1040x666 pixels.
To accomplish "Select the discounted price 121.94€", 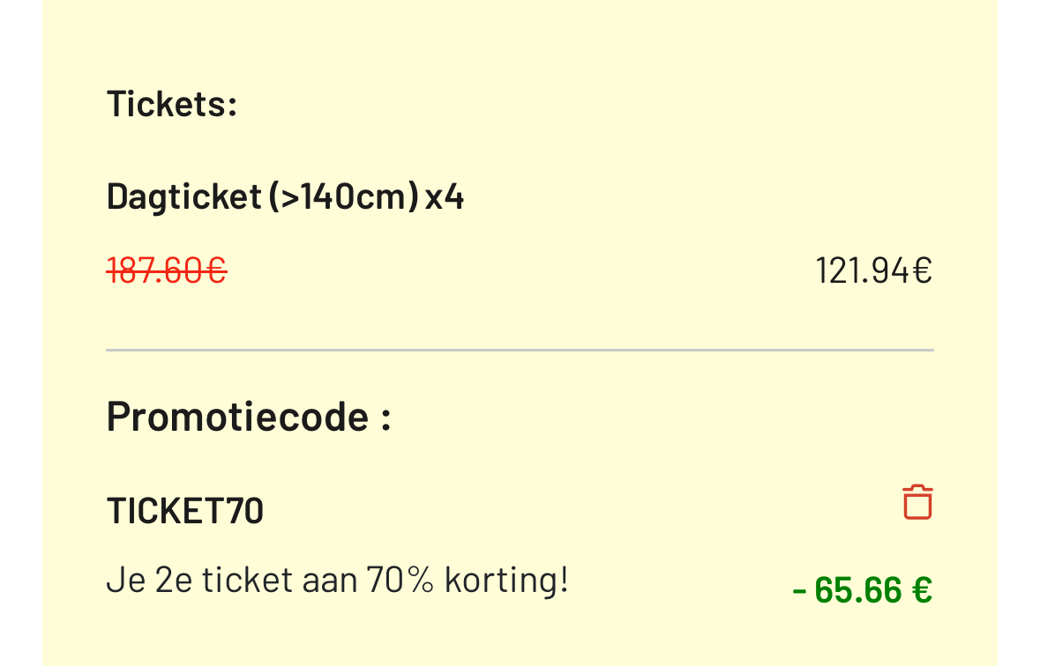I will coord(873,270).
